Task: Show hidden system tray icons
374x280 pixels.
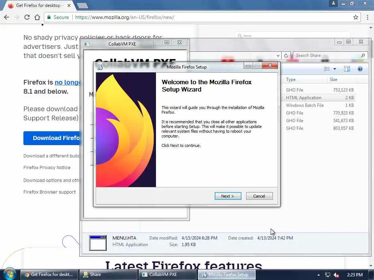Action: point(318,275)
